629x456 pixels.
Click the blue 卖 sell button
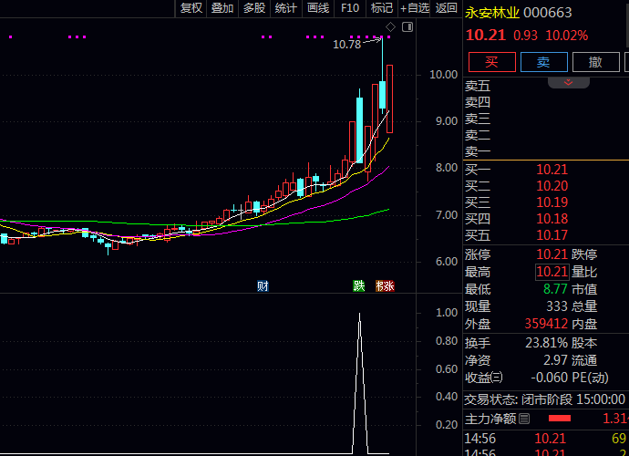[x=544, y=62]
